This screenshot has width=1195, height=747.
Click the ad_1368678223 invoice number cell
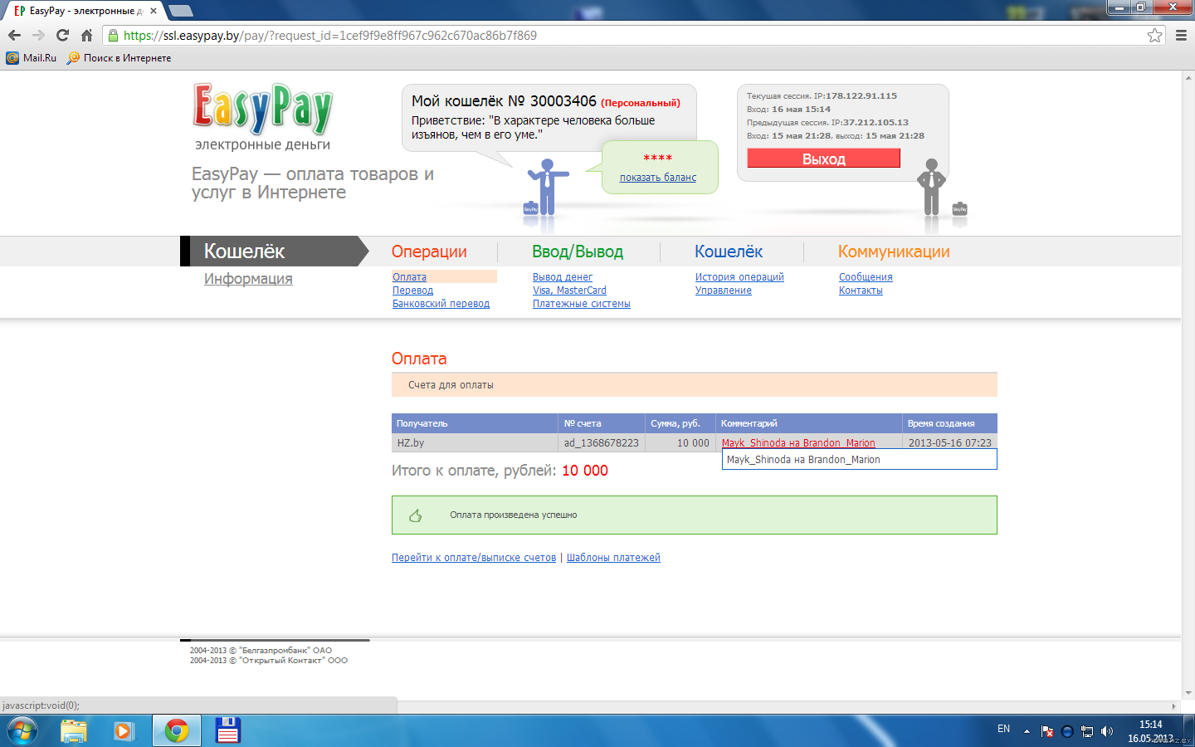coord(602,442)
